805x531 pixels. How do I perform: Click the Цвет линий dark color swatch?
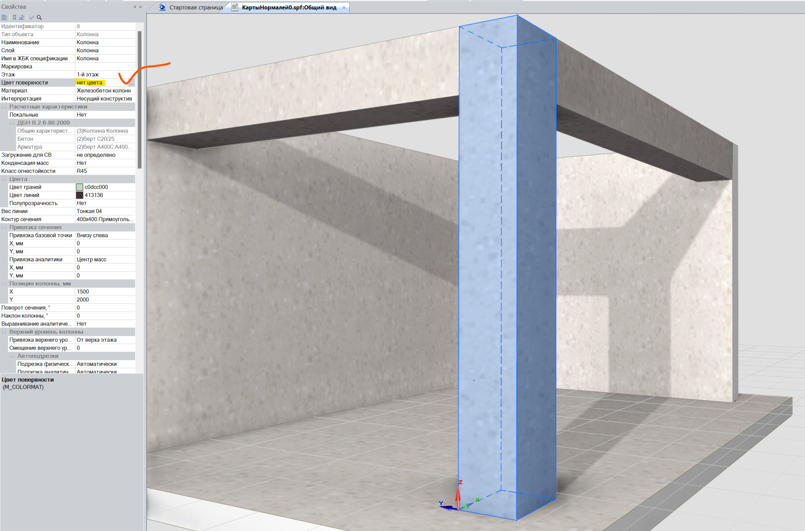pos(80,195)
